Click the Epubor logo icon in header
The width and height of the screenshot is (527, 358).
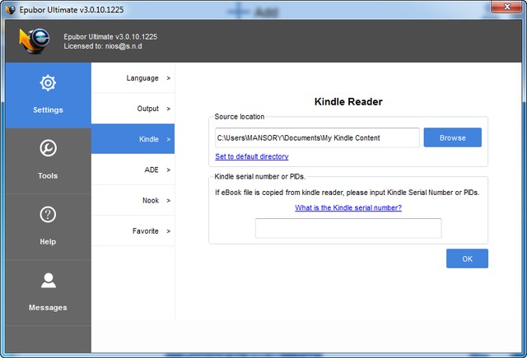coord(35,40)
